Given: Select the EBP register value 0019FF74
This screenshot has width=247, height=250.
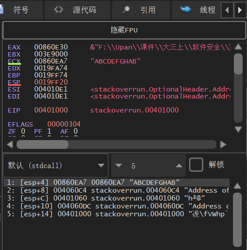Looking at the screenshot, I should (x=51, y=75).
